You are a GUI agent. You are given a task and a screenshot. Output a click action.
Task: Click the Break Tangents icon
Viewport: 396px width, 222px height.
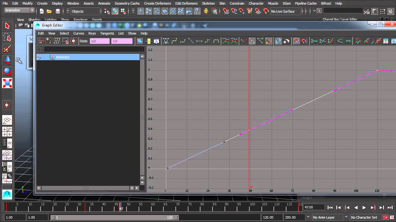point(244,41)
